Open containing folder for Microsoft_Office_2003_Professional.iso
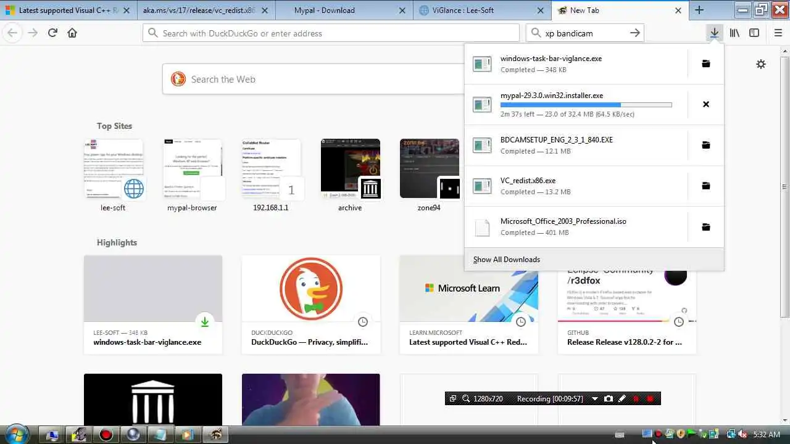 click(706, 227)
